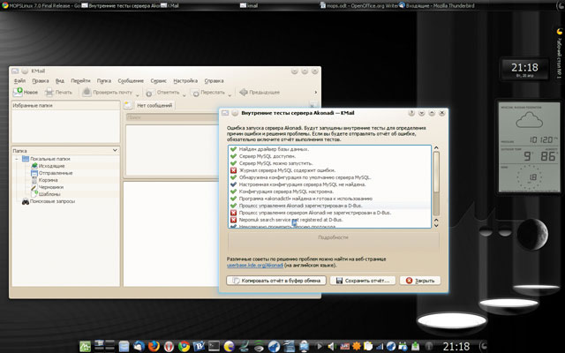565x353 pixels.
Task: Expand the hidden toolbar items chevron in KMail
Action: tap(316, 92)
